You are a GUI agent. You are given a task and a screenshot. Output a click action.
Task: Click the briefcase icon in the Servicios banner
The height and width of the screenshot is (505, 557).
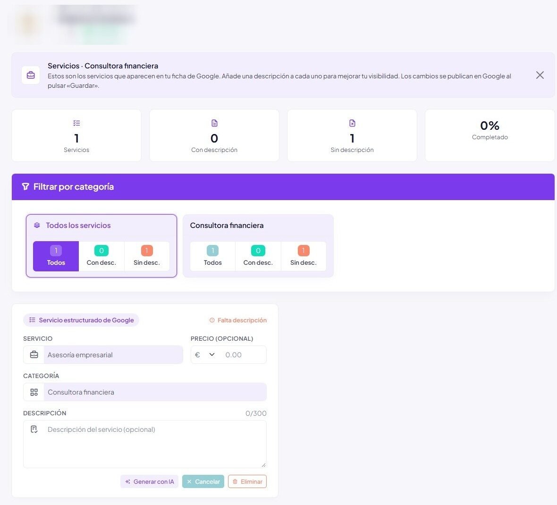tap(31, 75)
